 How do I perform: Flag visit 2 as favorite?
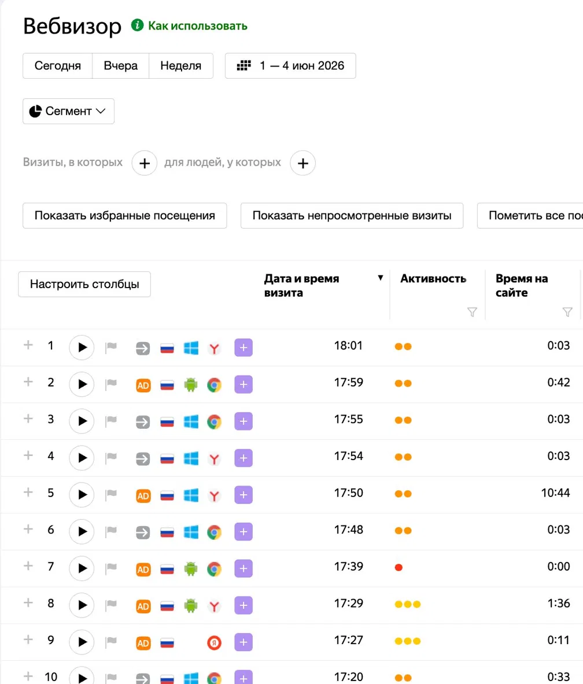click(x=111, y=384)
